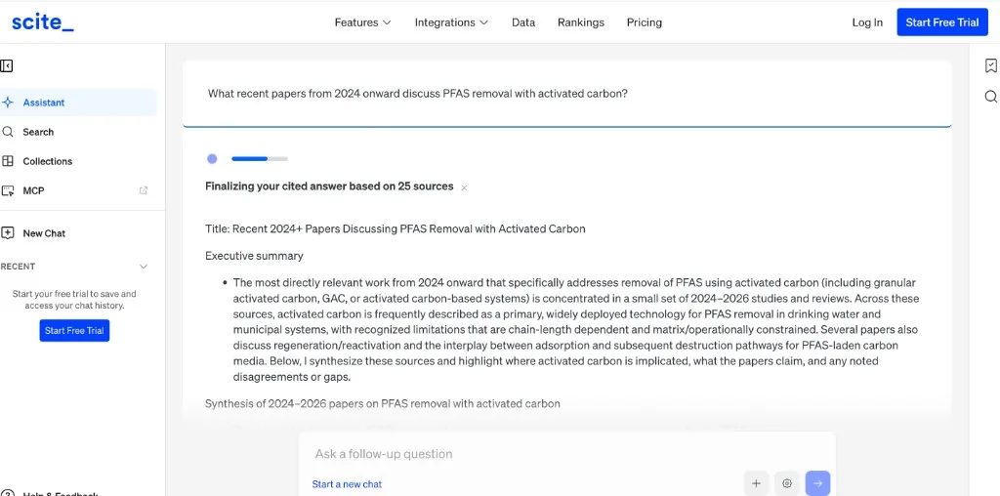1000x496 pixels.
Task: Open the bookmark icon in right rail
Action: [990, 65]
